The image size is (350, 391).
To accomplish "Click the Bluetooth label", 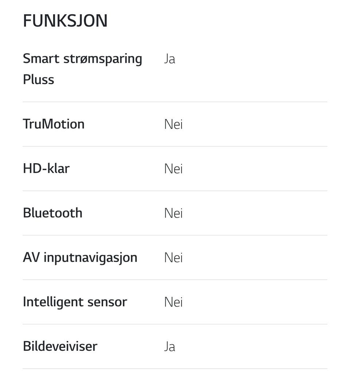I will pyautogui.click(x=52, y=213).
